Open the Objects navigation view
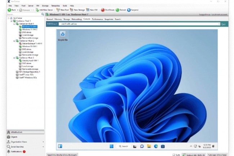Screen dimensions: 234x156 pyautogui.click(x=14, y=137)
